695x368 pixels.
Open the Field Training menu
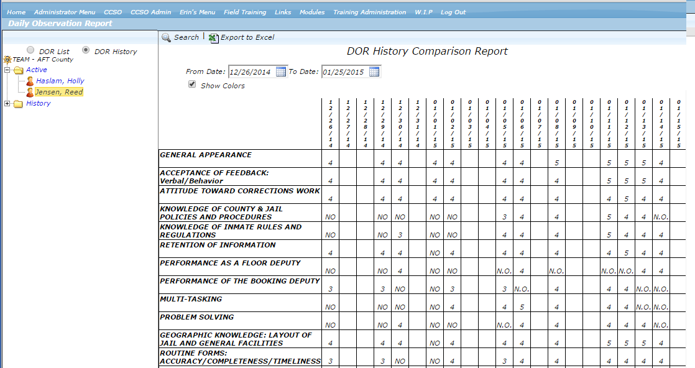click(245, 12)
